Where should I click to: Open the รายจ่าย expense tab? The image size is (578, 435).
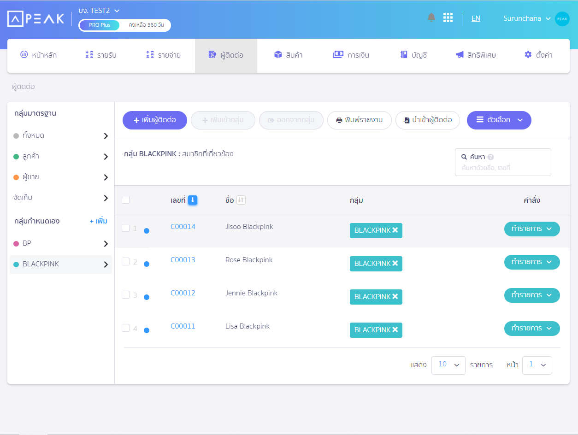pos(163,55)
